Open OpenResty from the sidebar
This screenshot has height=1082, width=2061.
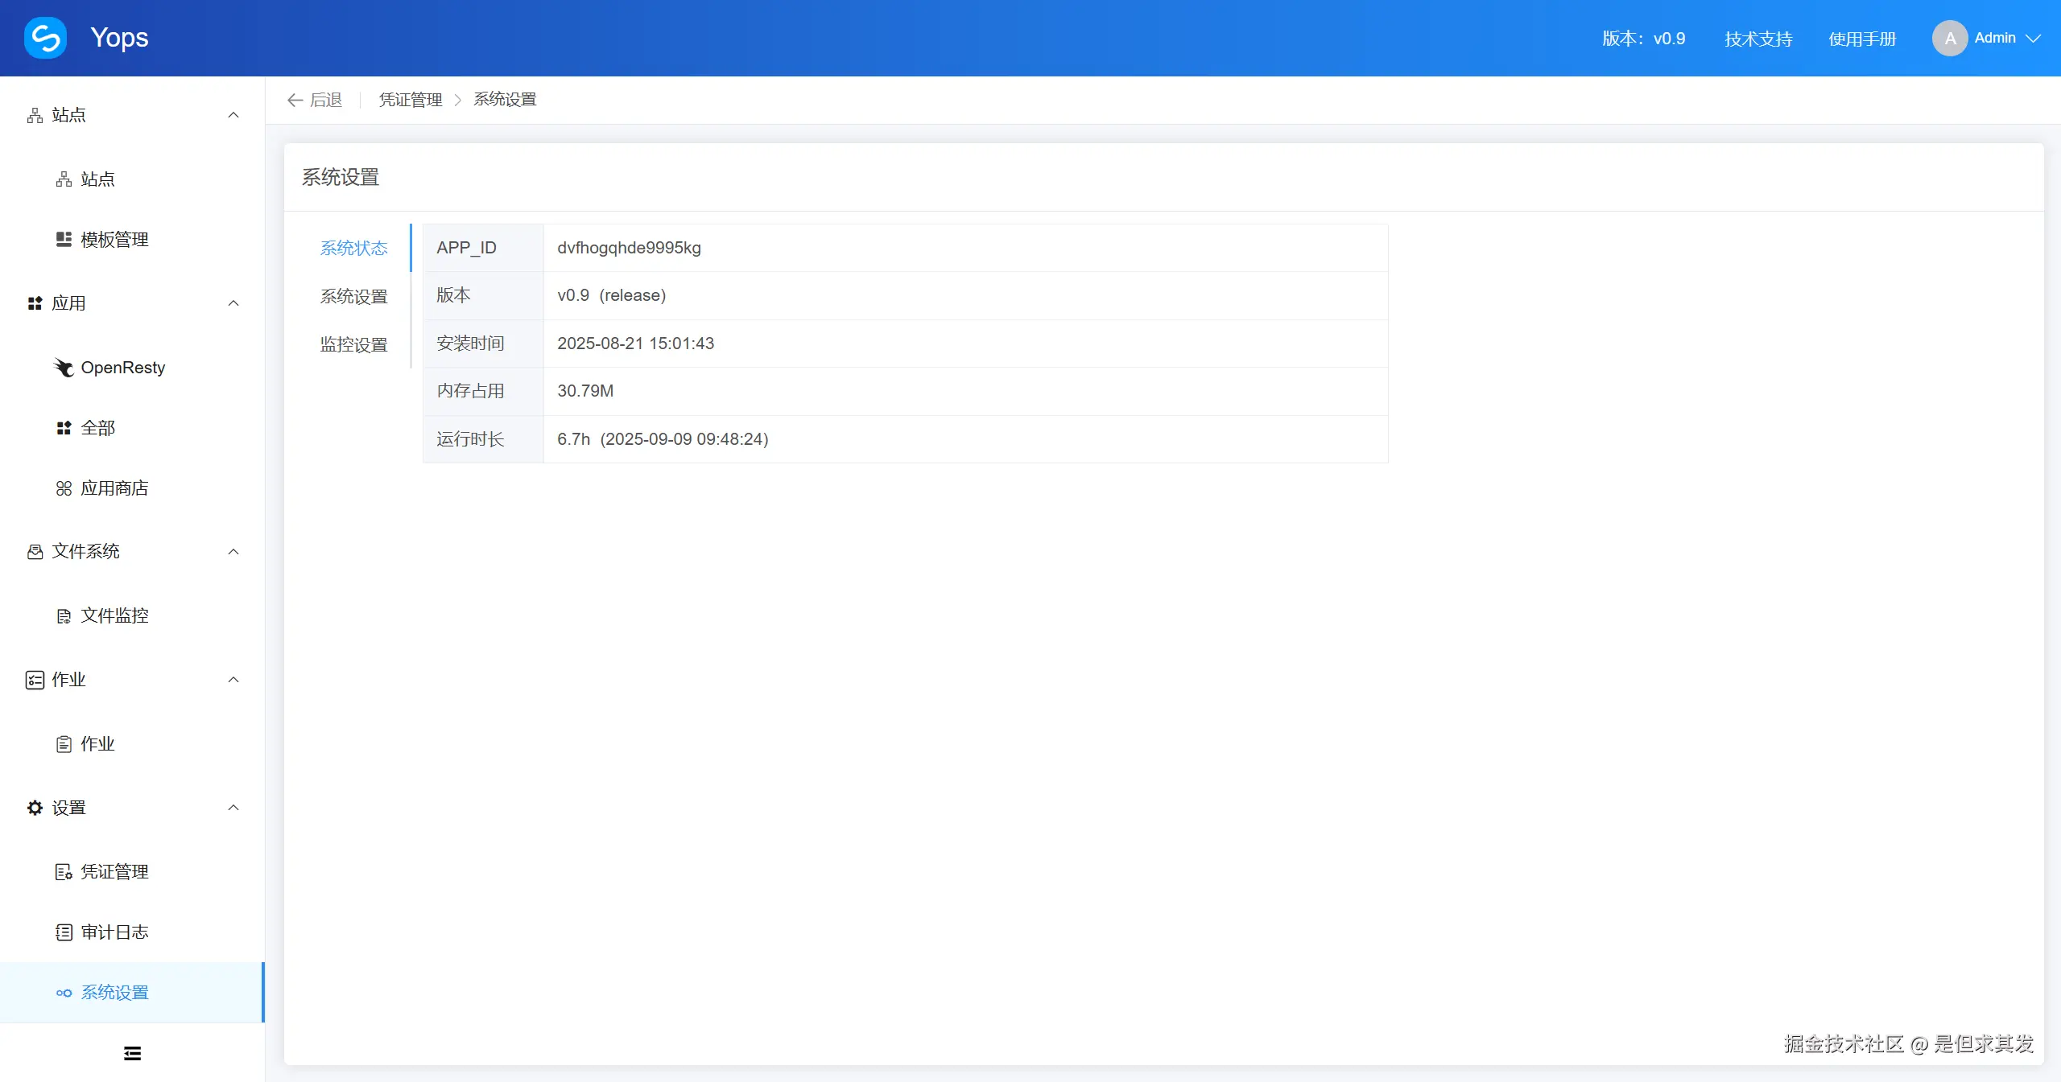(x=122, y=368)
